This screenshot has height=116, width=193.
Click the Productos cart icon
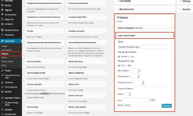pyautogui.click(x=2, y=35)
